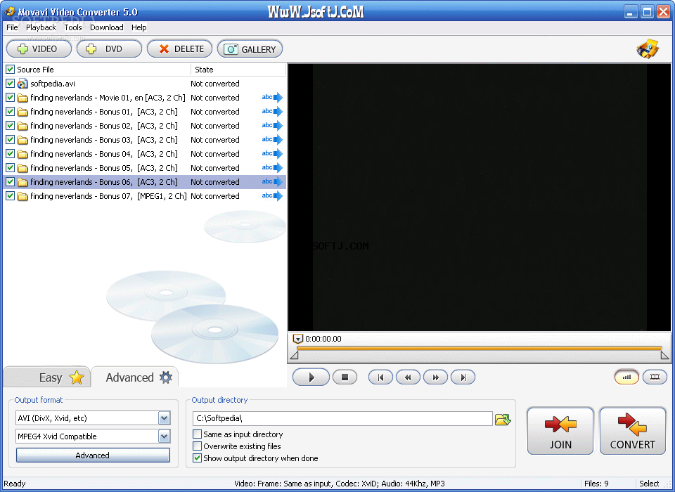This screenshot has width=675, height=492.
Task: Click the CONVERT button
Action: 632,431
